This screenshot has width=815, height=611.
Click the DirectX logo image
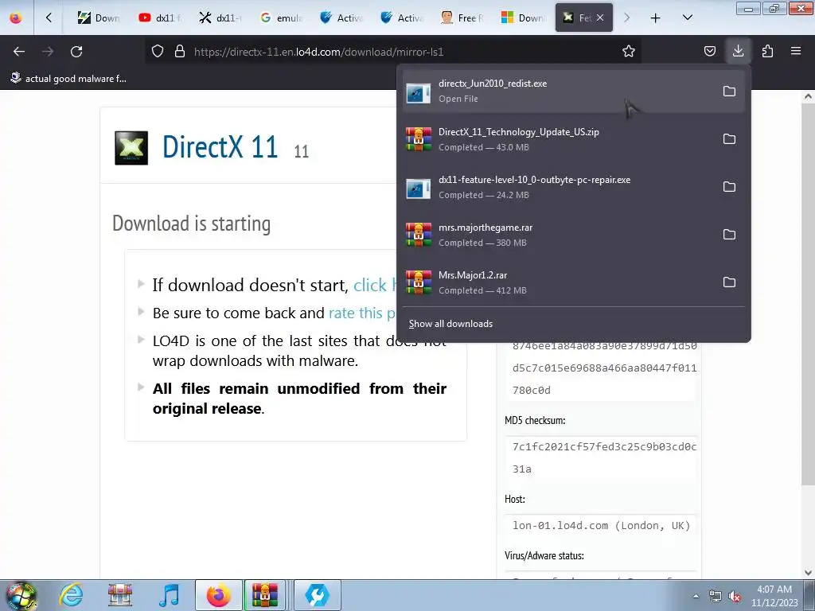pos(131,148)
